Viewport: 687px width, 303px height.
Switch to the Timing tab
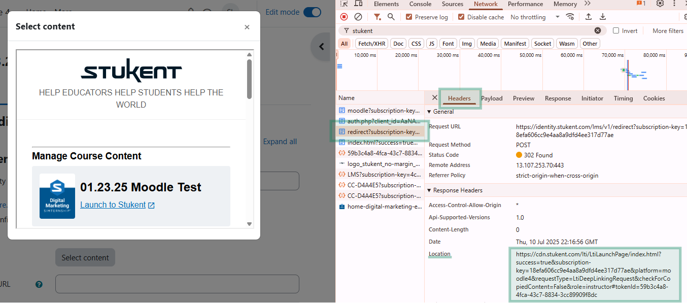(x=623, y=98)
